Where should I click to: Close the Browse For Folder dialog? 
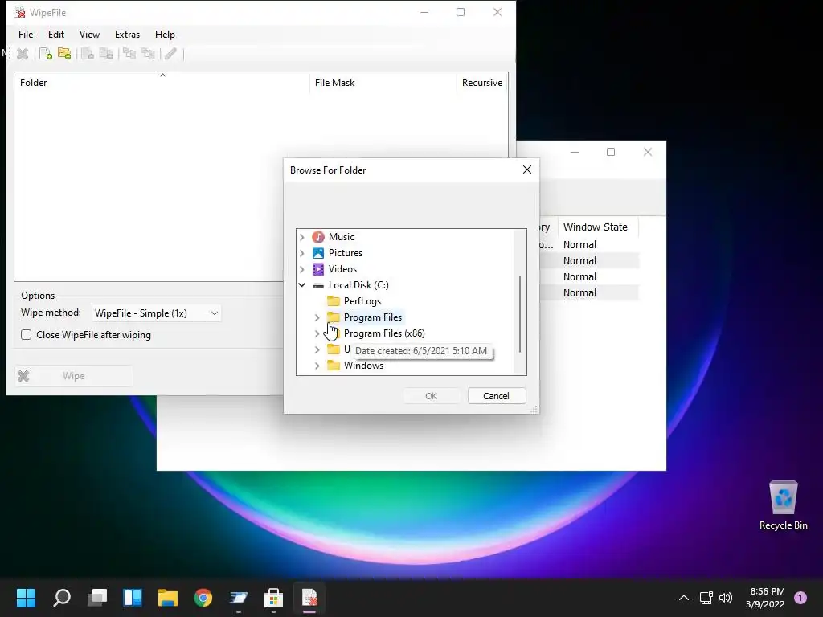[527, 170]
